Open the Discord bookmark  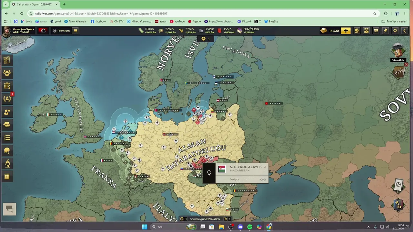click(x=244, y=22)
